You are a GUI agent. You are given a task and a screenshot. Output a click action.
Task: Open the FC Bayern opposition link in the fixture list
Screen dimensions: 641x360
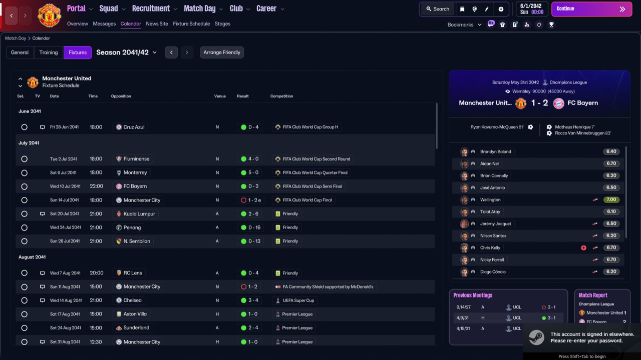132,186
